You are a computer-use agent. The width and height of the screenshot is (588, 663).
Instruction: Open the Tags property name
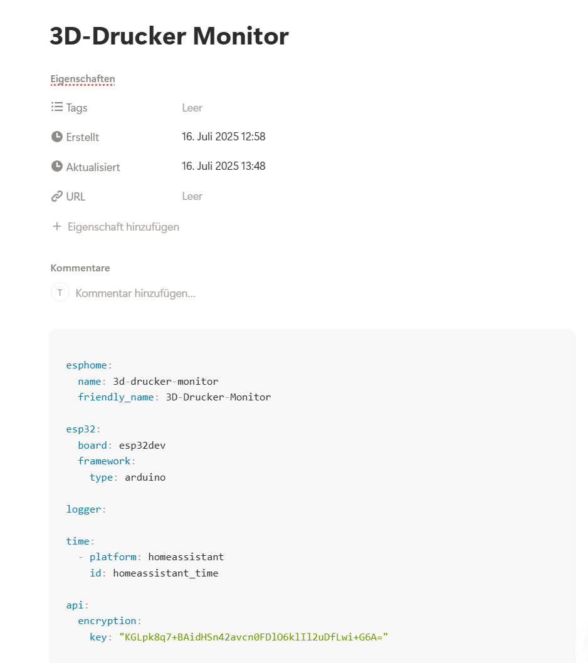pyautogui.click(x=77, y=108)
